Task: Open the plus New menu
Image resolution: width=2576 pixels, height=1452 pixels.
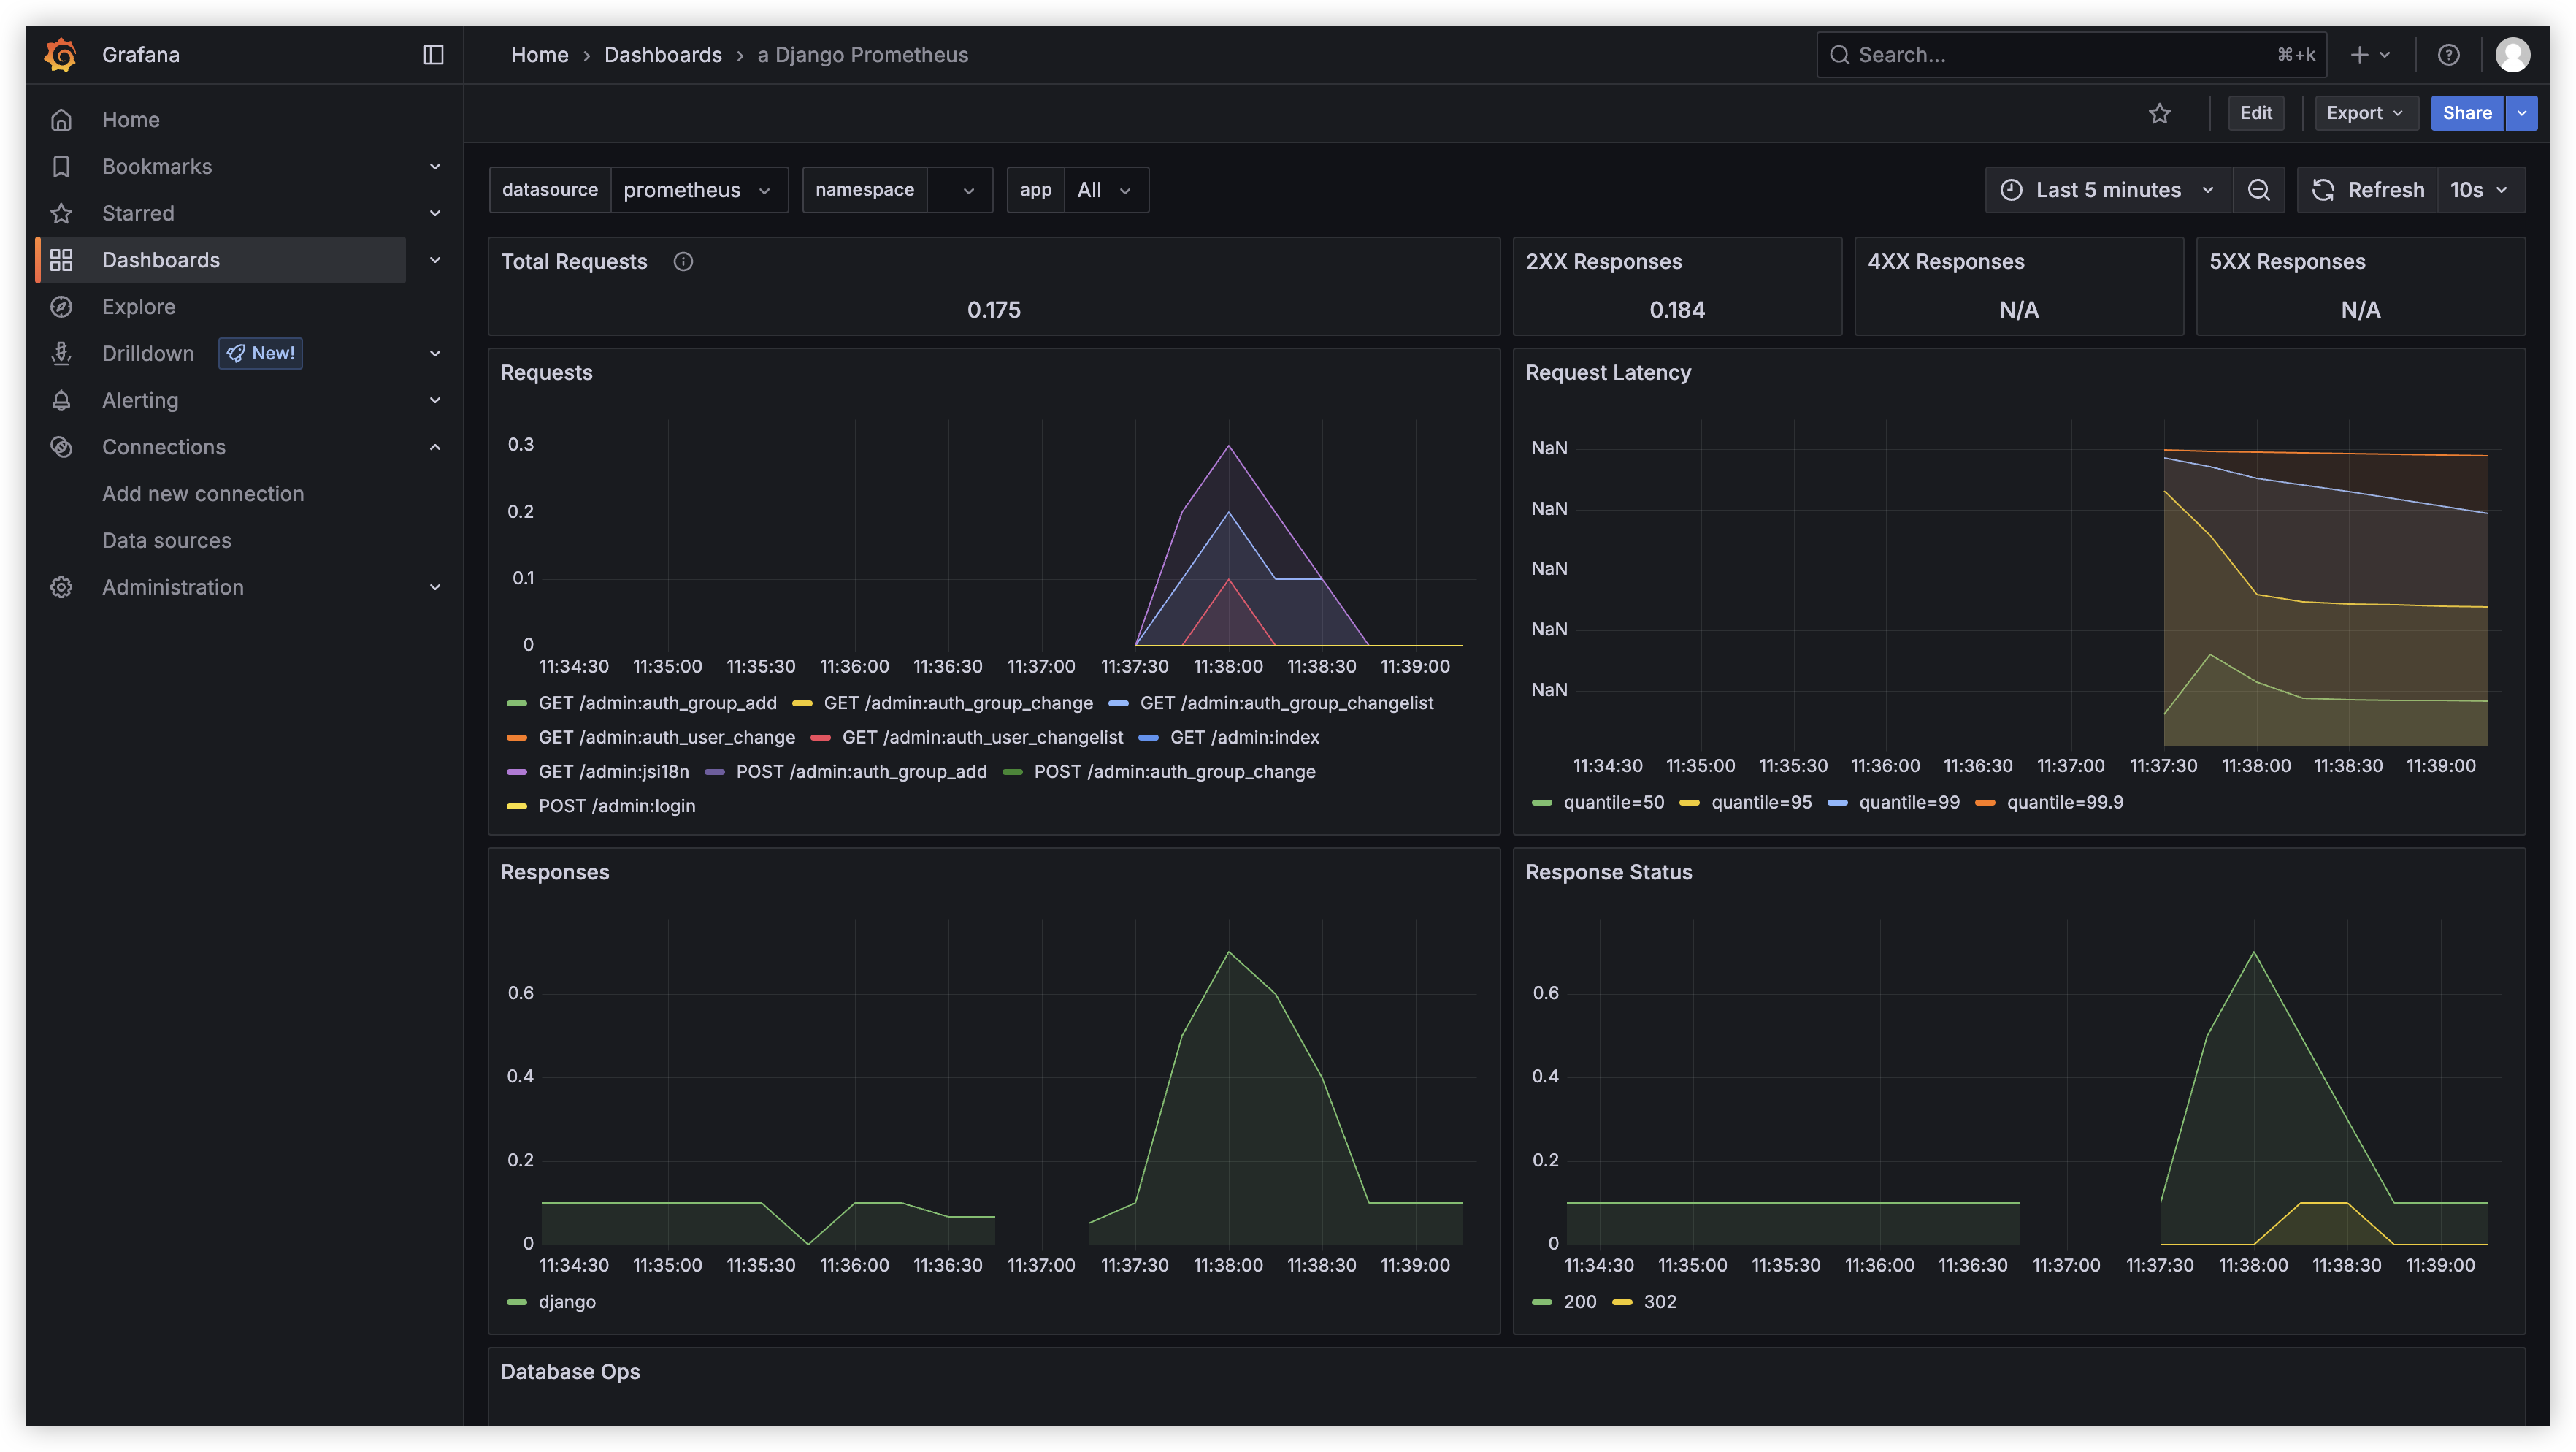Action: pos(2369,55)
